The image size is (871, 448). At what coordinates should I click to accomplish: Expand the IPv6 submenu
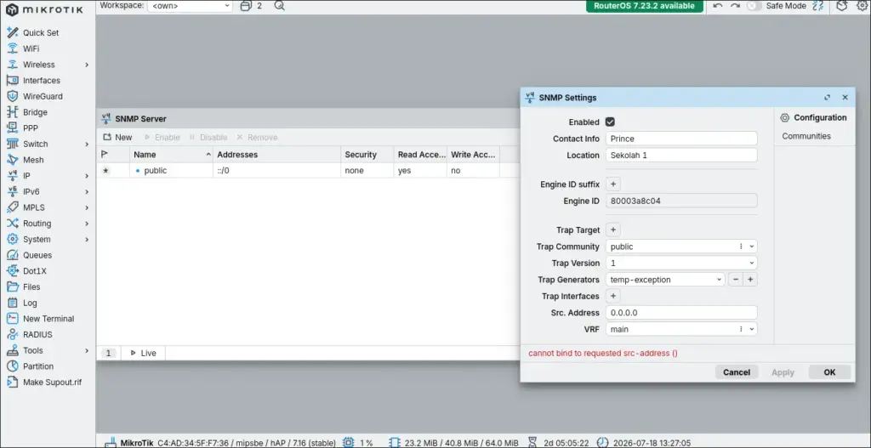click(x=87, y=191)
